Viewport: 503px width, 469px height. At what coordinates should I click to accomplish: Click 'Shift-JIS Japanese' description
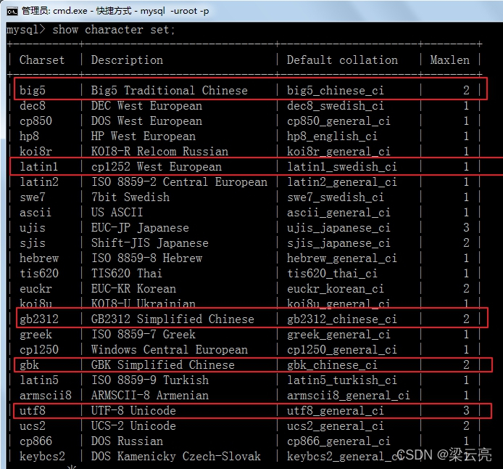click(150, 243)
